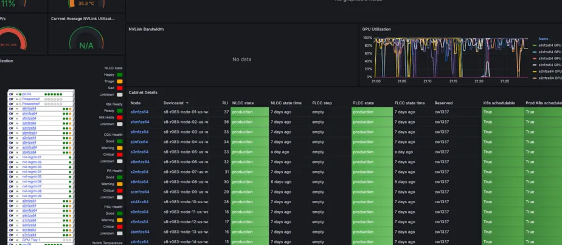Sort table by FLCC state time column
The height and width of the screenshot is (245, 562).
pyautogui.click(x=409, y=103)
